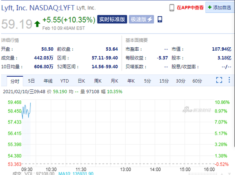Click the 10:30 time axis label
This screenshot has width=235, height=175.
(x=51, y=169)
